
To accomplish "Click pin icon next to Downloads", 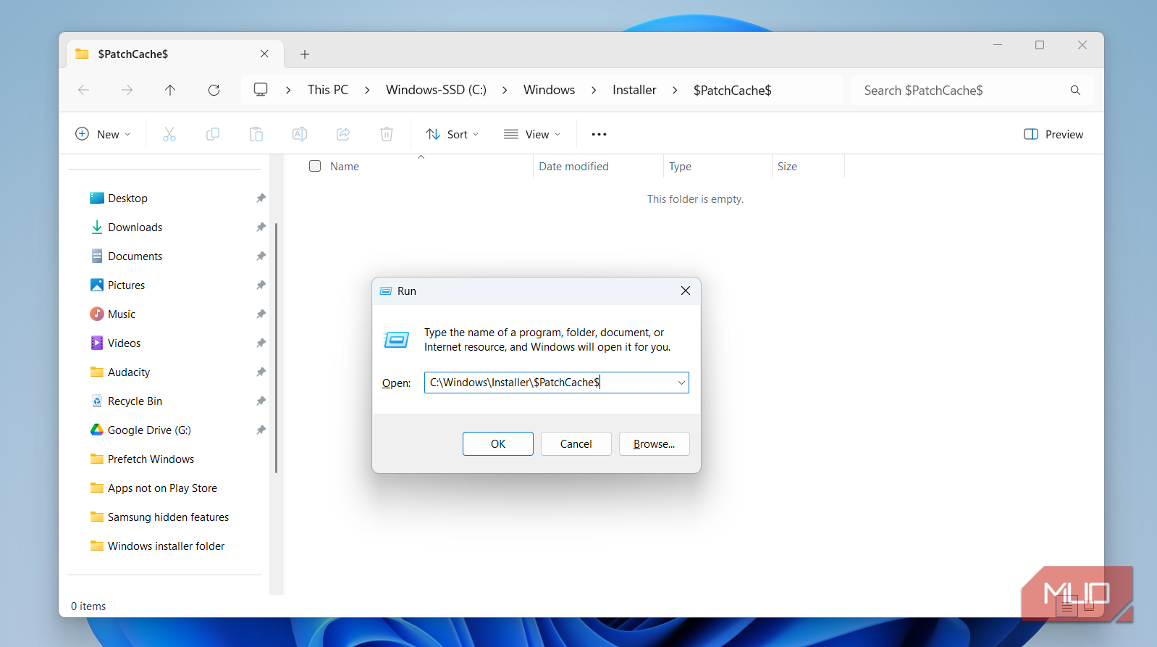I will (261, 227).
